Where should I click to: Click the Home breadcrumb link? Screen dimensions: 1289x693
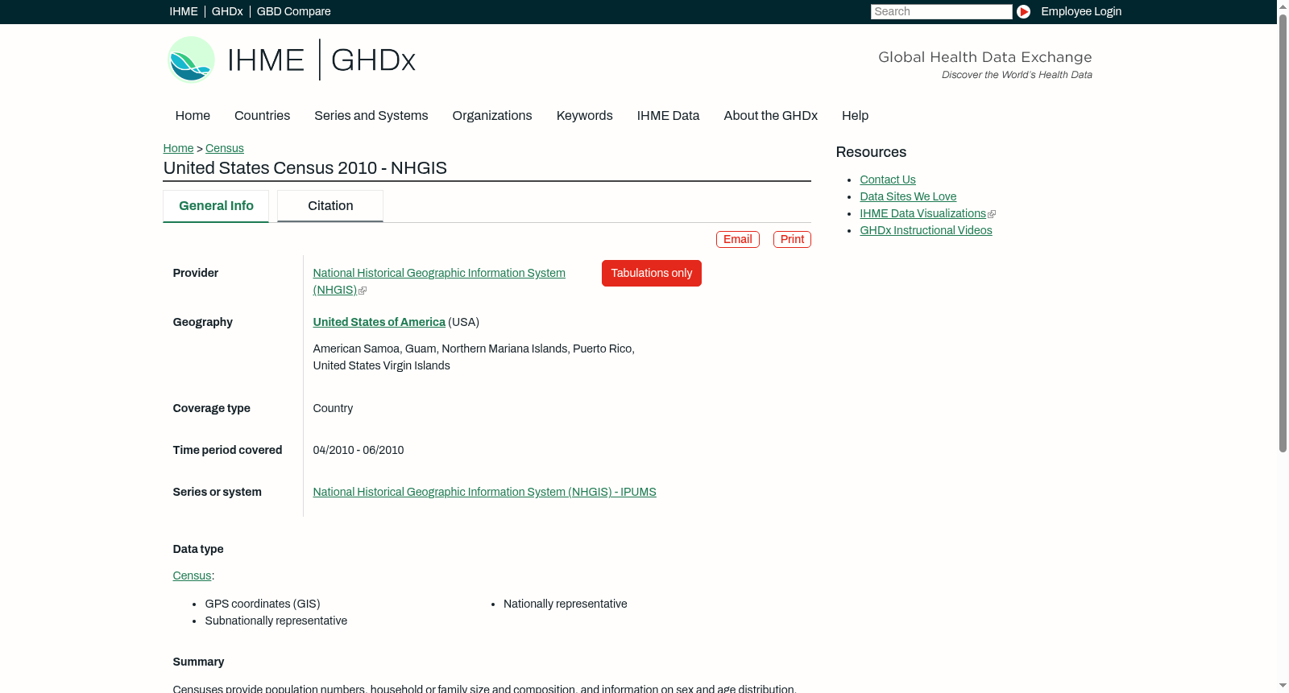pyautogui.click(x=178, y=148)
